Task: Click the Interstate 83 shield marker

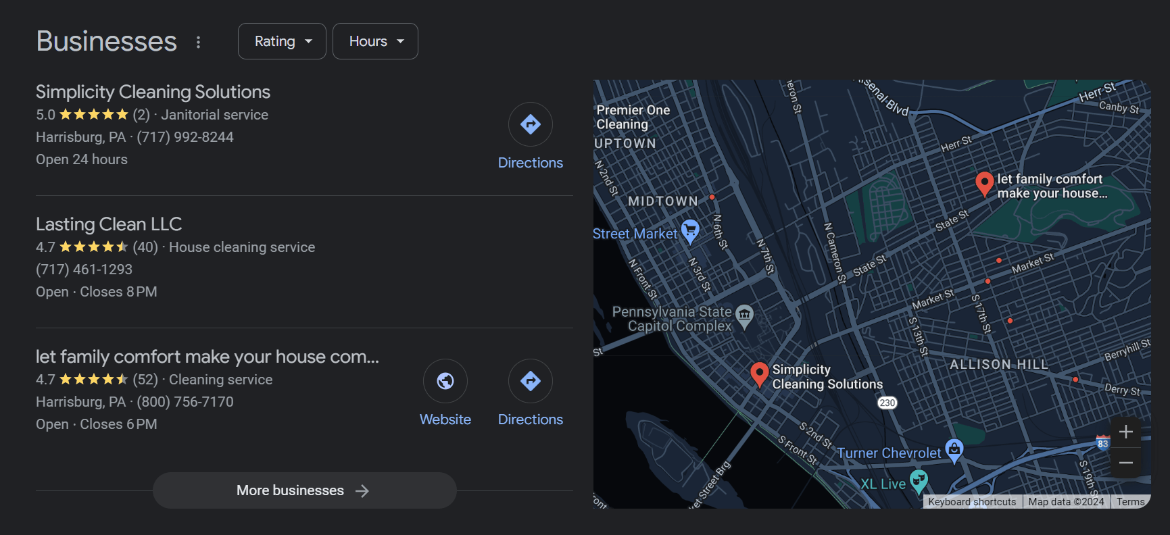Action: coord(1102,443)
